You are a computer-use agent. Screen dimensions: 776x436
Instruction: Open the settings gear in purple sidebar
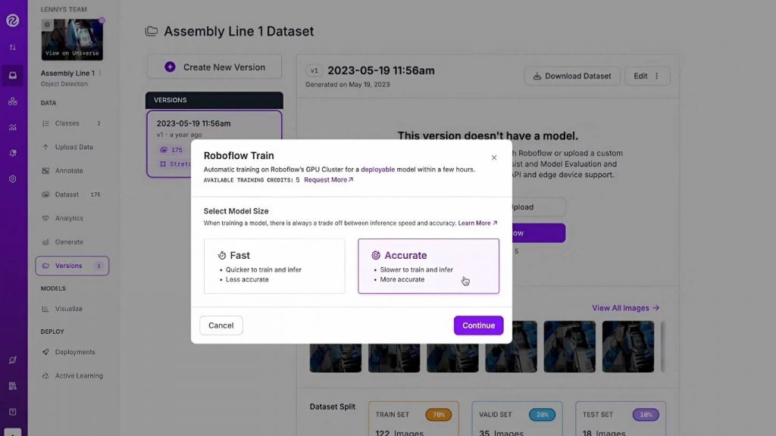pos(13,179)
